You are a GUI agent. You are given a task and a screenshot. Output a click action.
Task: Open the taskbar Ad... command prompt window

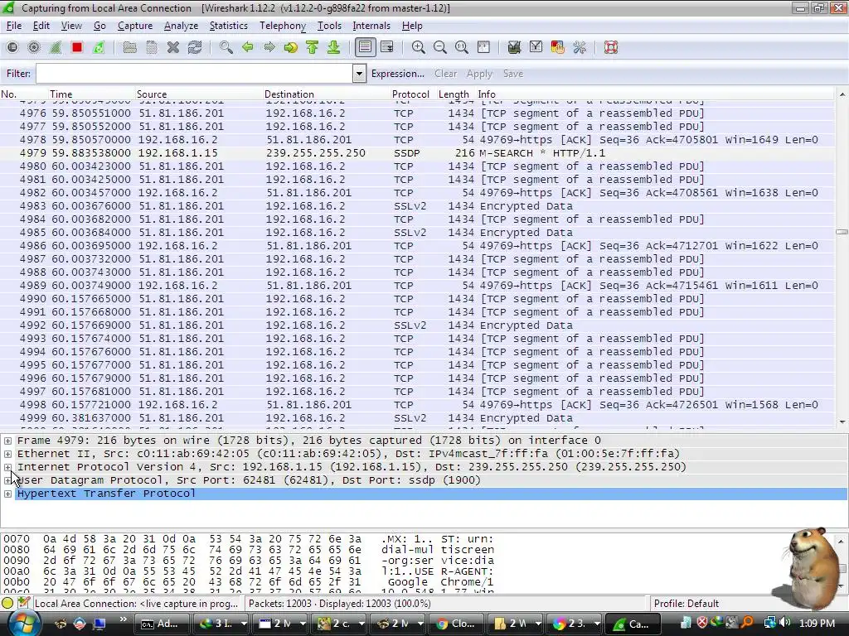(x=160, y=624)
